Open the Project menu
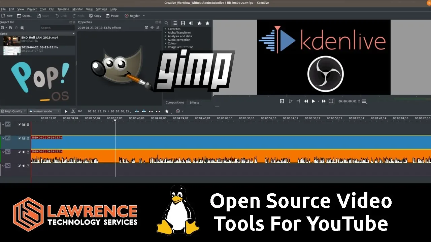 [32, 9]
